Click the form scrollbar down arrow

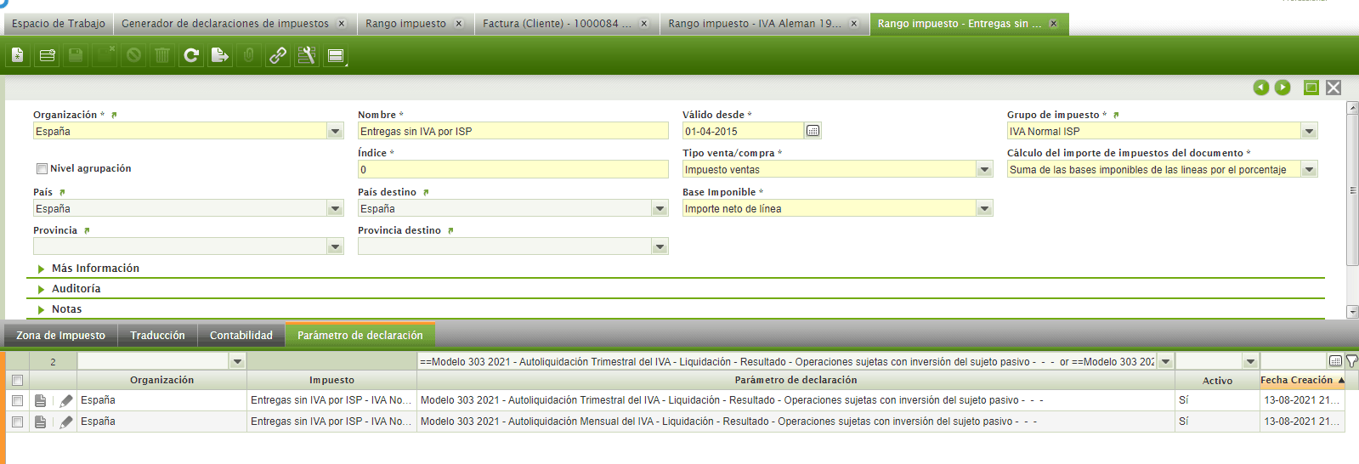[1352, 312]
